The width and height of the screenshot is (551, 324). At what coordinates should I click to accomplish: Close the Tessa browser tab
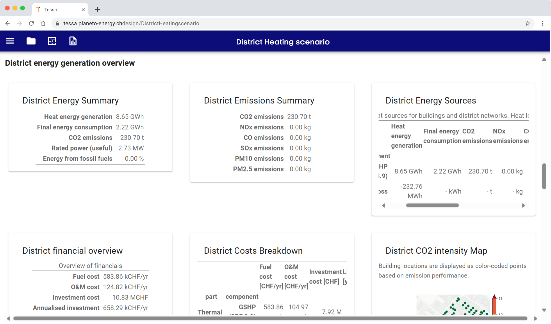[x=83, y=10]
